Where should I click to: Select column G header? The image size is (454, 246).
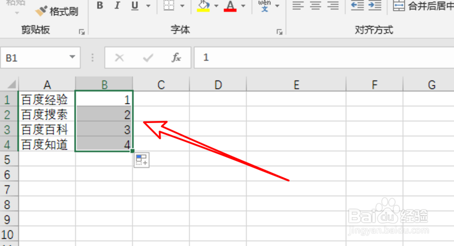(x=429, y=85)
